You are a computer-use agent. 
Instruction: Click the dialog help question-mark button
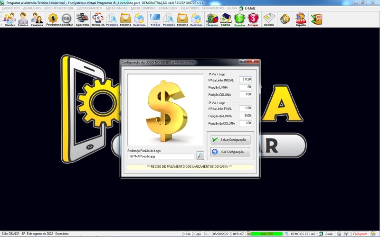(243, 62)
